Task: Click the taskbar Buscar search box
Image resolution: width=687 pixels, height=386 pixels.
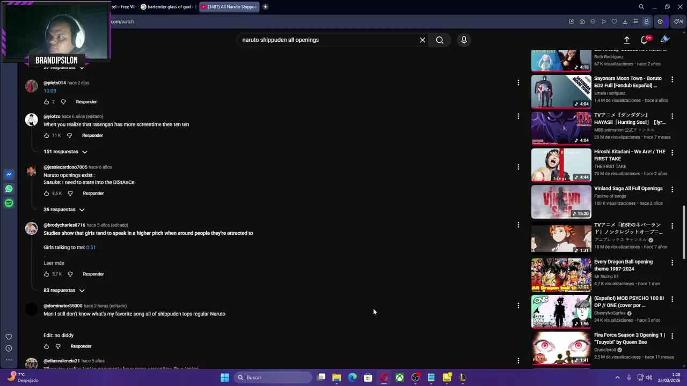Action: tap(274, 377)
